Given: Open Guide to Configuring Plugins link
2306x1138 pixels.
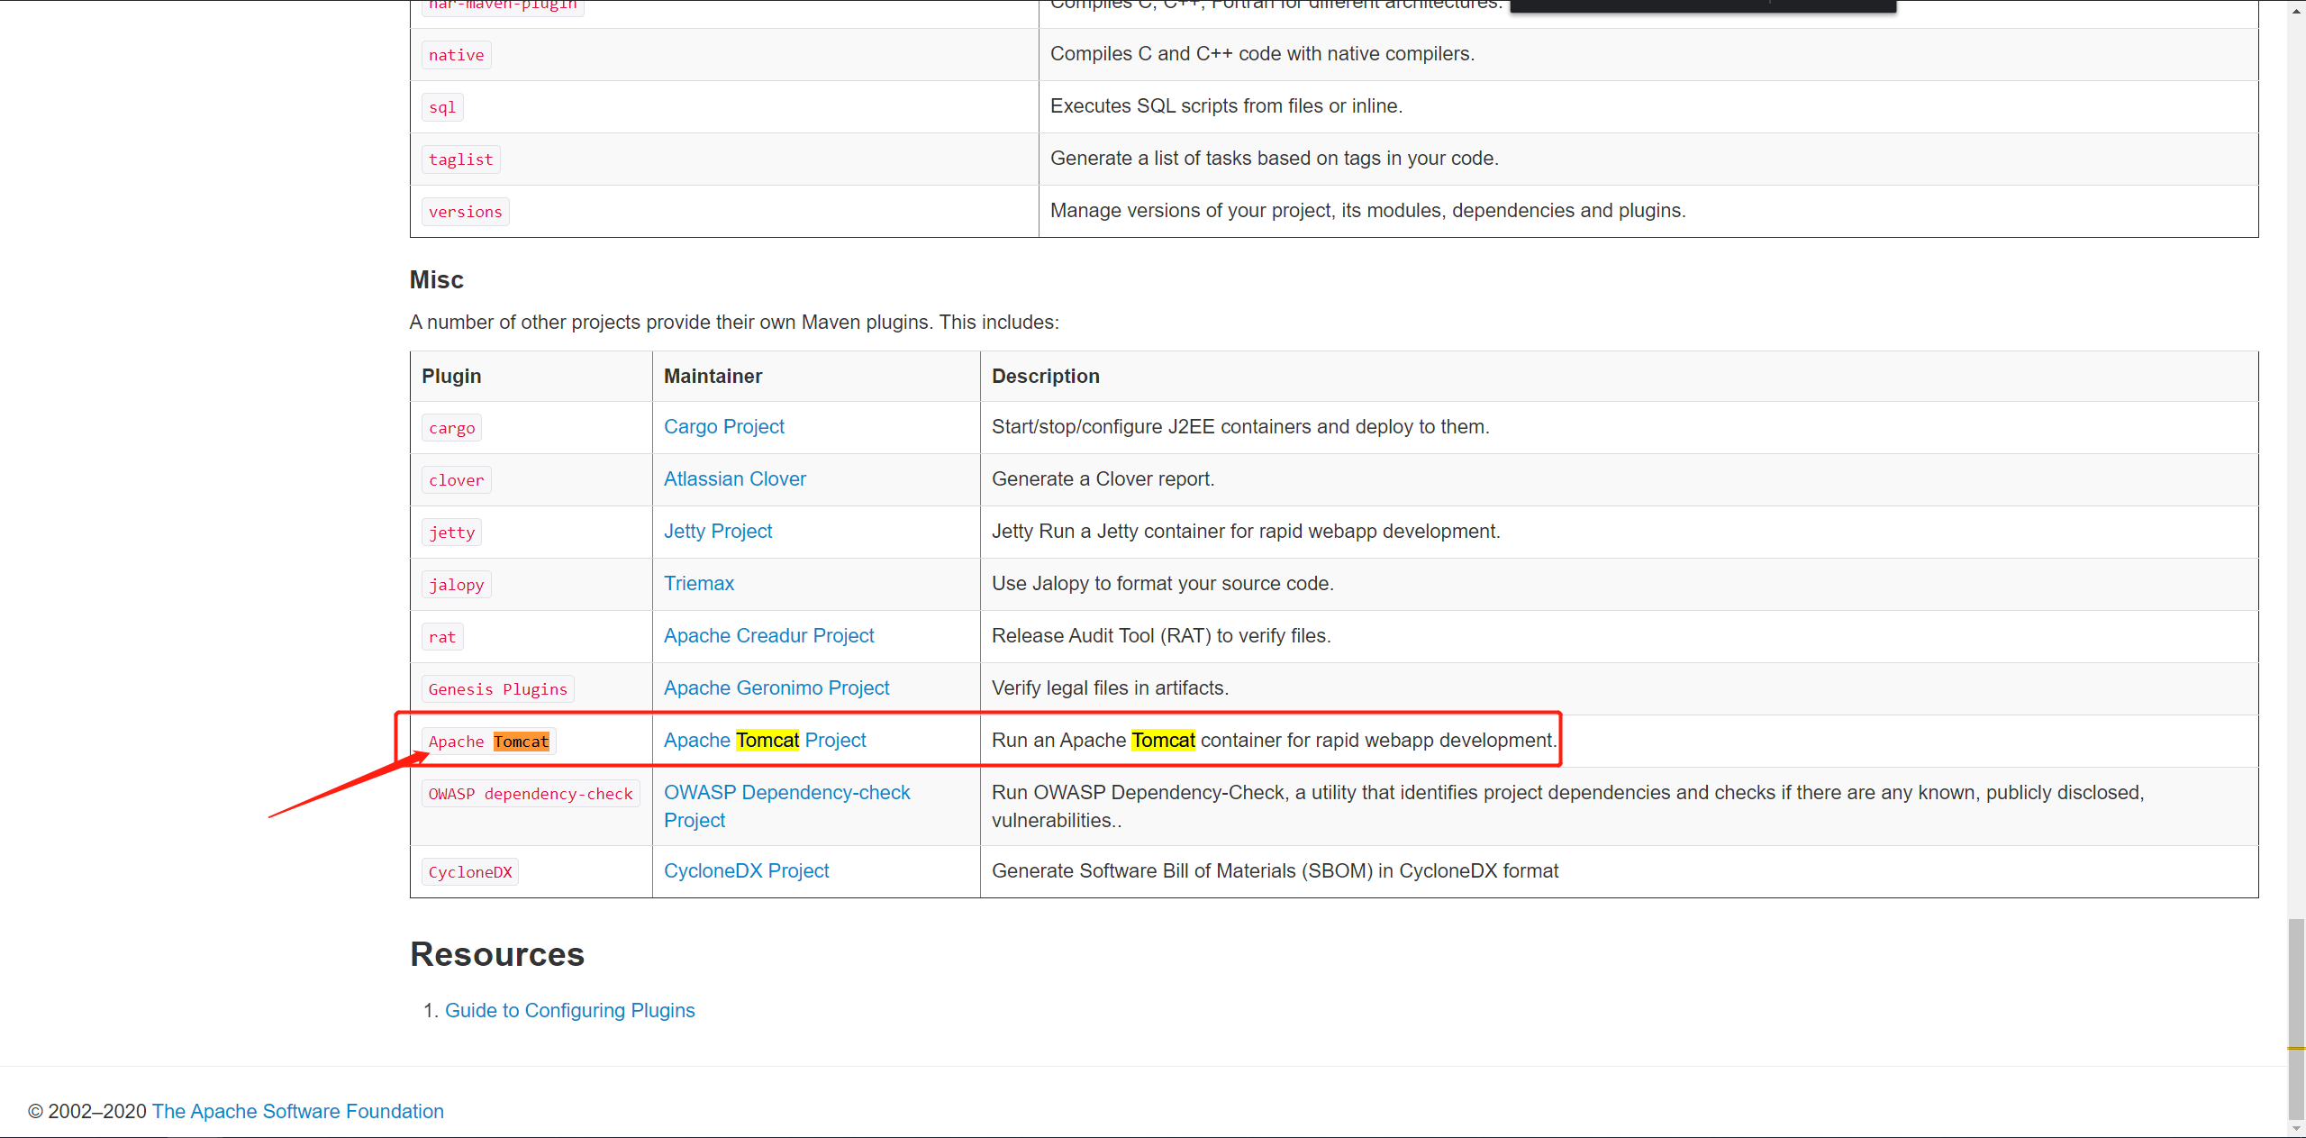Looking at the screenshot, I should pyautogui.click(x=569, y=1011).
